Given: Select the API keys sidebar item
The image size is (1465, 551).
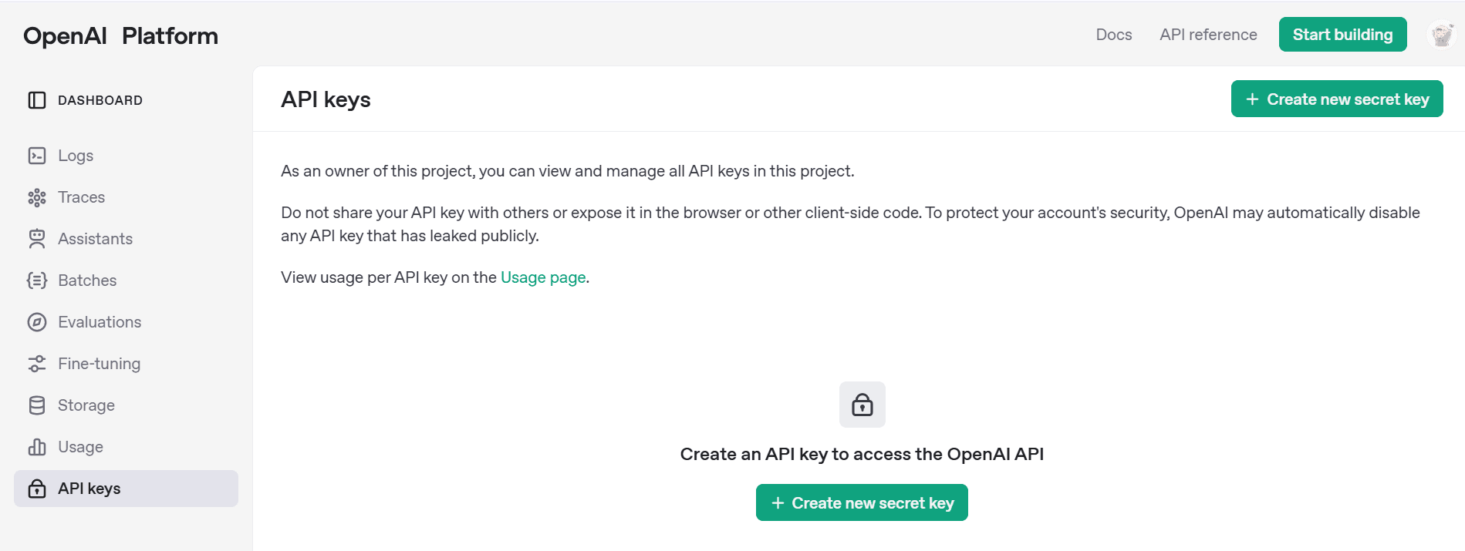Looking at the screenshot, I should point(126,489).
